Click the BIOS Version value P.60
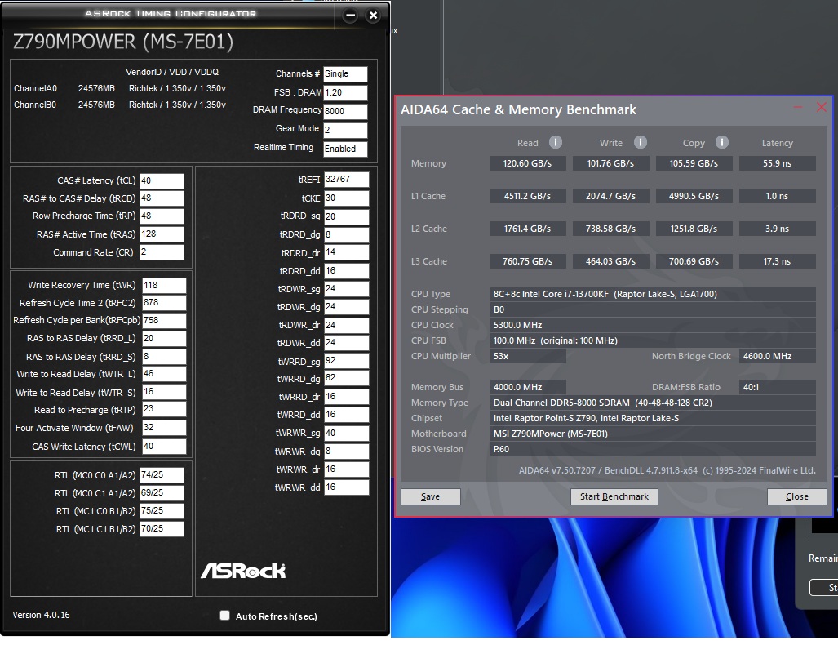The height and width of the screenshot is (645, 838). pos(653,449)
